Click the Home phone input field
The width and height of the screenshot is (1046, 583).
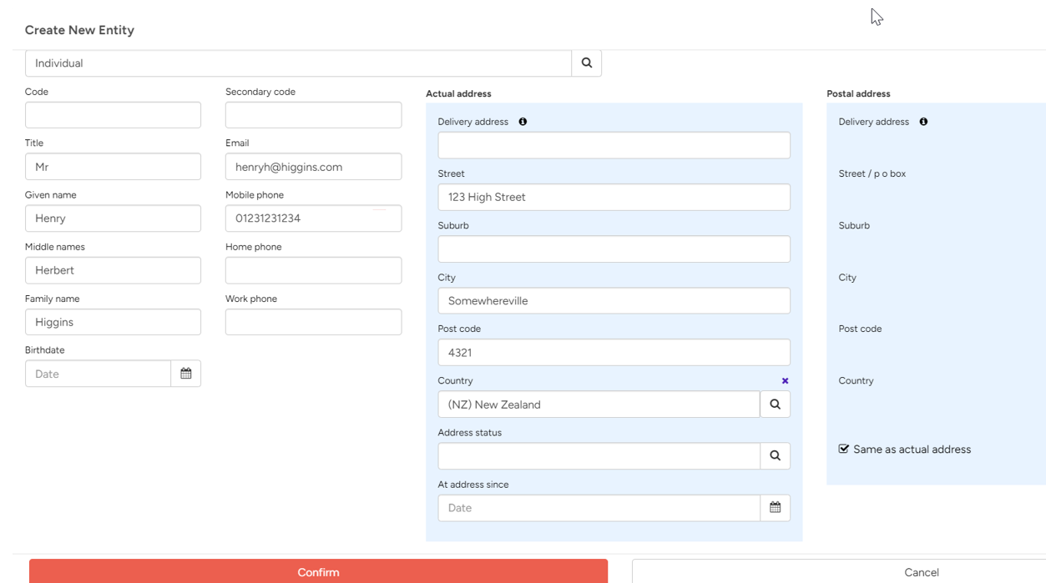[313, 270]
